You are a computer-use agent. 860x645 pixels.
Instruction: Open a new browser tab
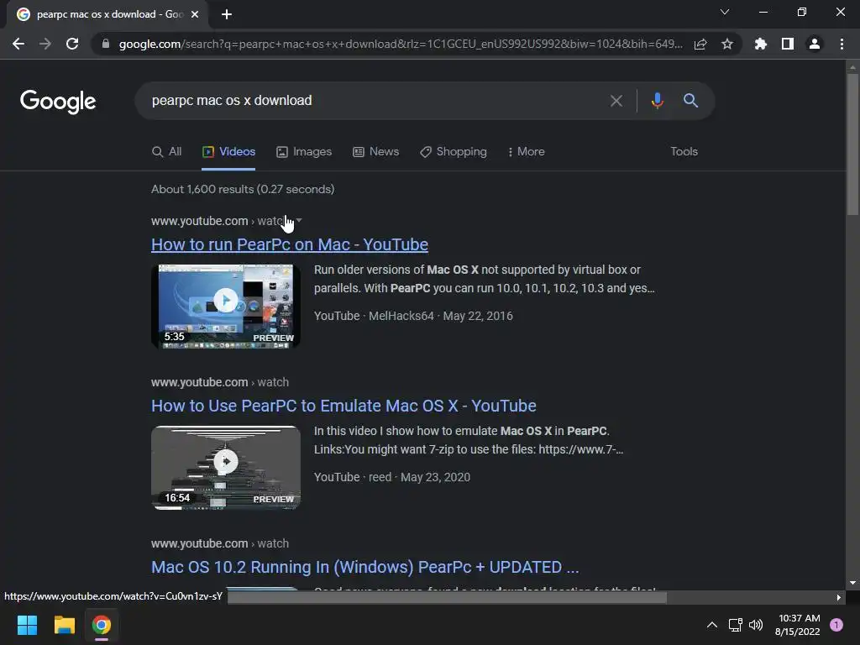click(x=227, y=14)
